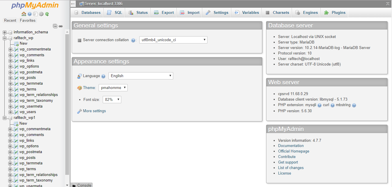Click the help icon next to Language
Screen dimensions: 392x187
(x=103, y=76)
